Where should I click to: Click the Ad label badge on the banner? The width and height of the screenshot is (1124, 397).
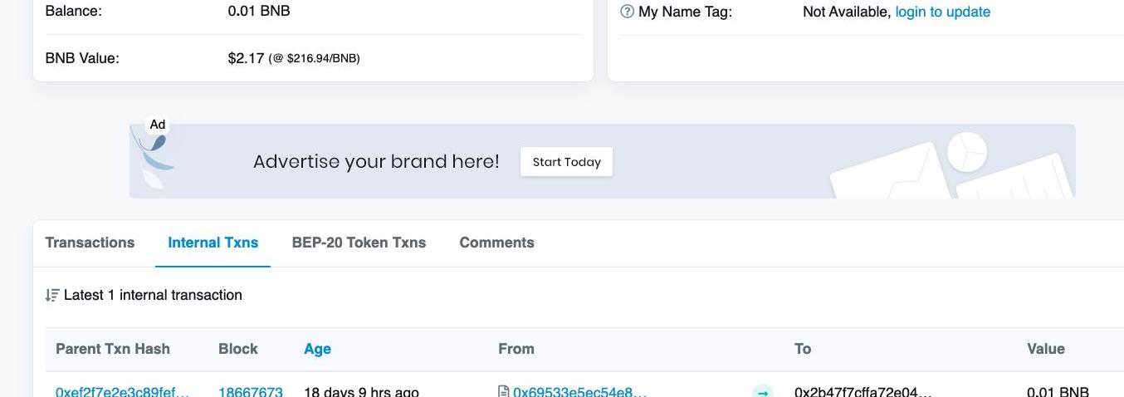[157, 125]
